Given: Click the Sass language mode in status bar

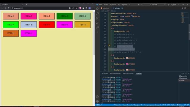Looking at the screenshot, I should coord(173,105).
